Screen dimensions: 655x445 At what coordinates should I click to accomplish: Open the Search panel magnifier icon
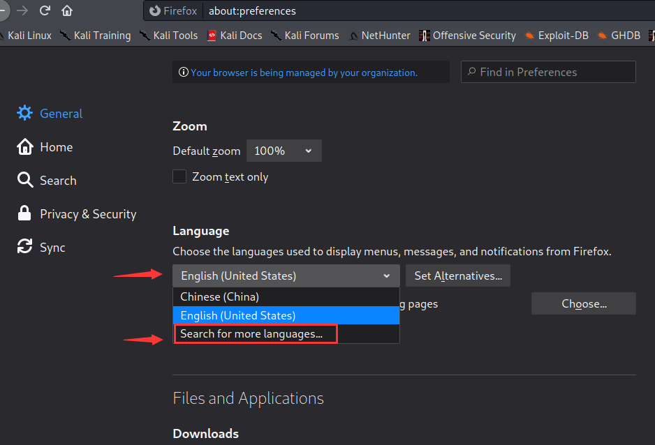tap(25, 180)
